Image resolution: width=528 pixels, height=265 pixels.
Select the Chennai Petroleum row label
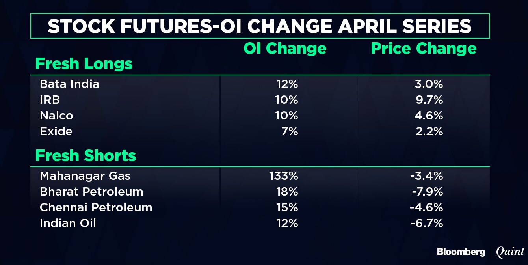point(96,207)
